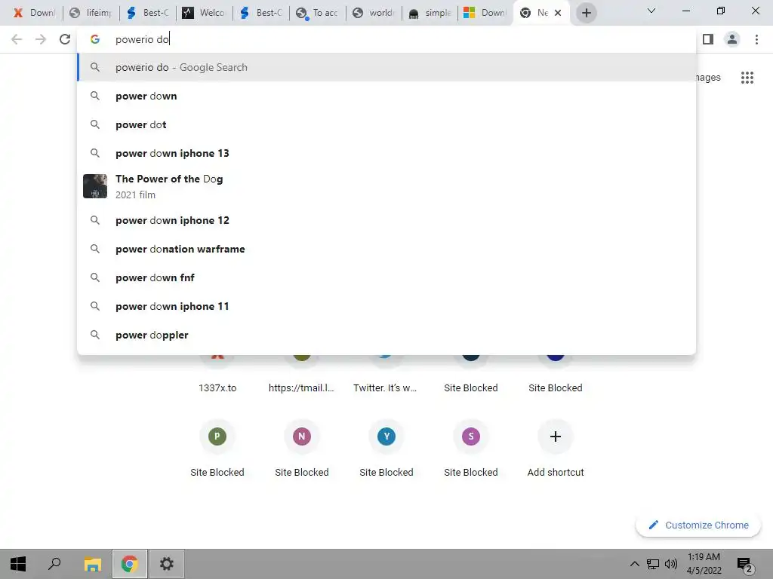Show hidden system tray icons
Image resolution: width=773 pixels, height=579 pixels.
click(x=634, y=564)
